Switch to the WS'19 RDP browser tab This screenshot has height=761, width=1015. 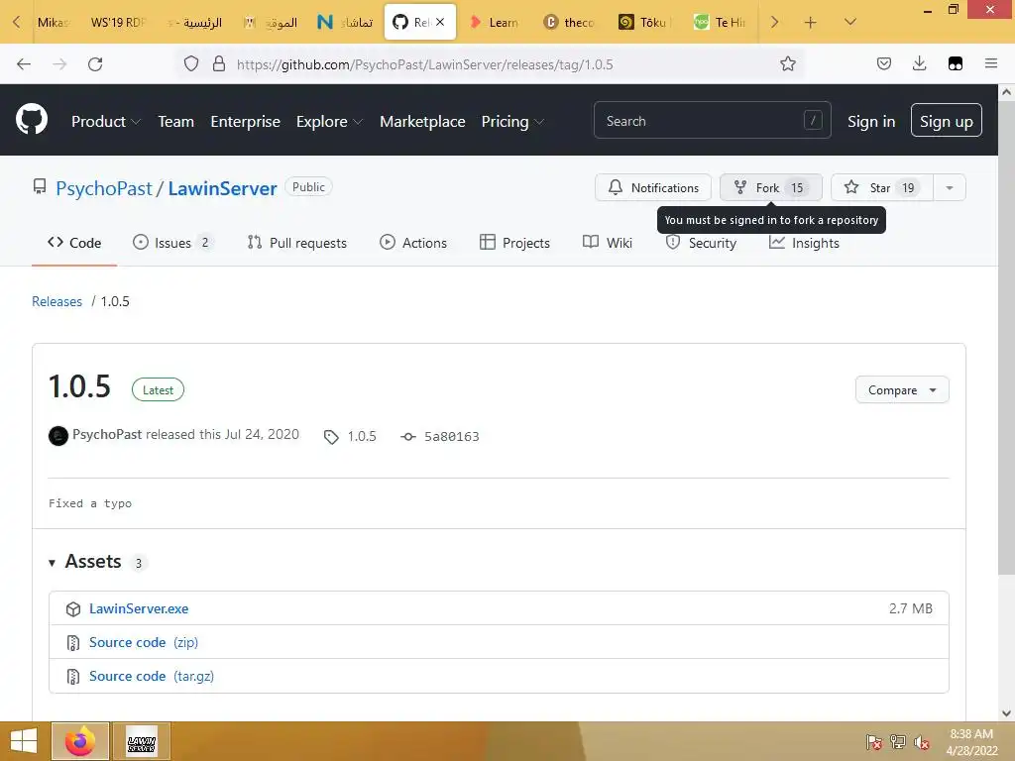click(x=118, y=22)
